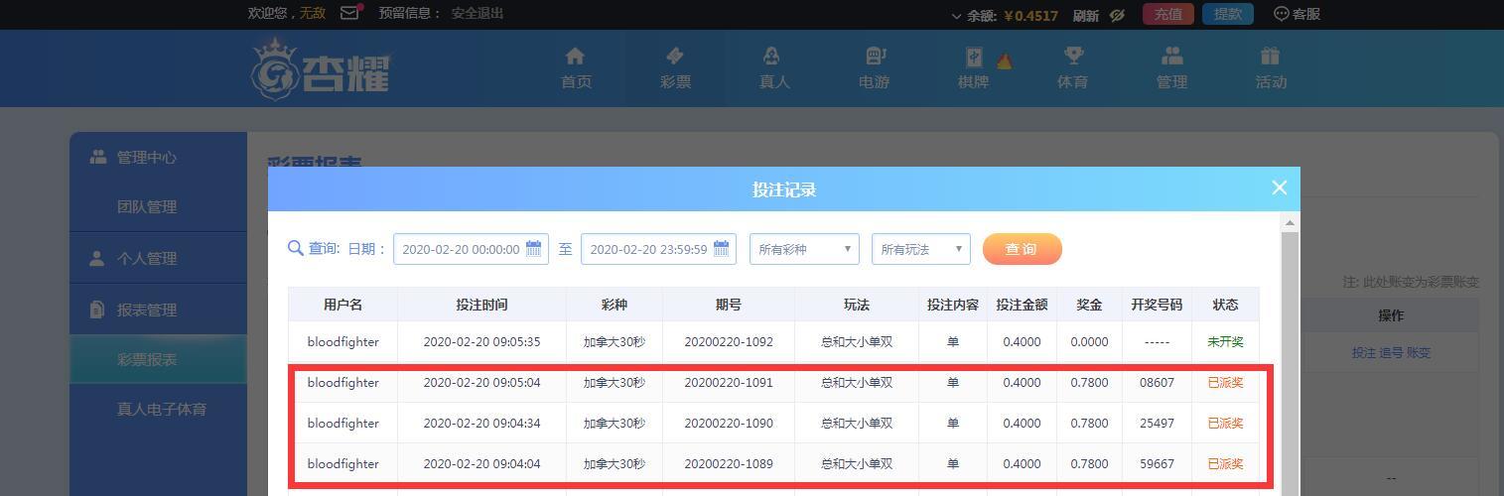Viewport: 1504px width, 496px height.
Task: Click the orange 查询 search button
Action: click(1023, 249)
